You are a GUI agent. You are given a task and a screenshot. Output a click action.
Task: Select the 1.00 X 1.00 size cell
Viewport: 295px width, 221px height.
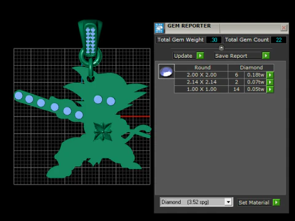(x=202, y=89)
